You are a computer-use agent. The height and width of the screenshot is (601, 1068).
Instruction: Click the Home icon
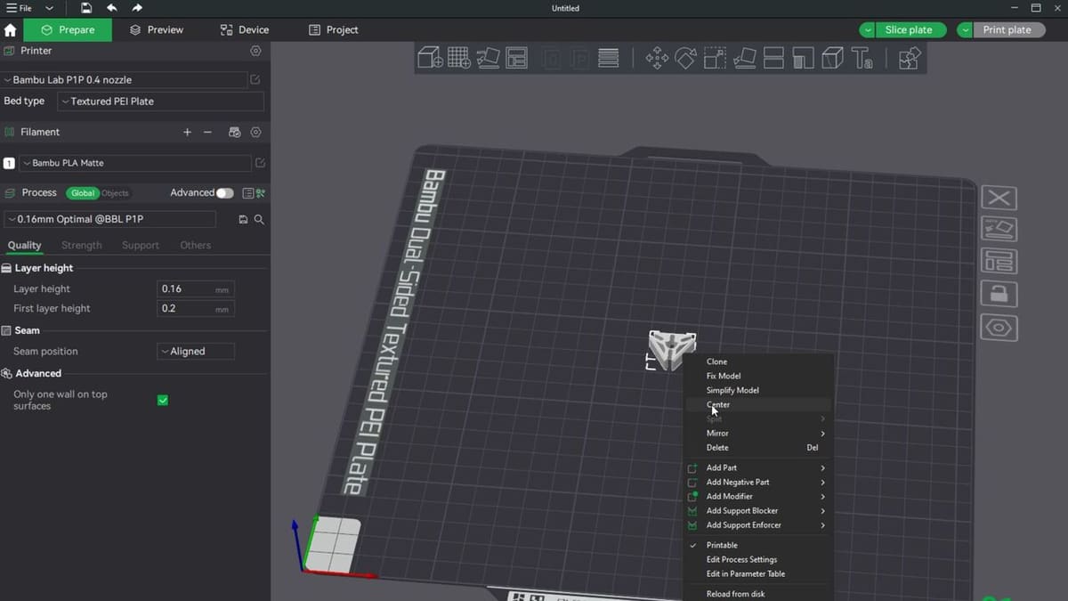point(11,29)
